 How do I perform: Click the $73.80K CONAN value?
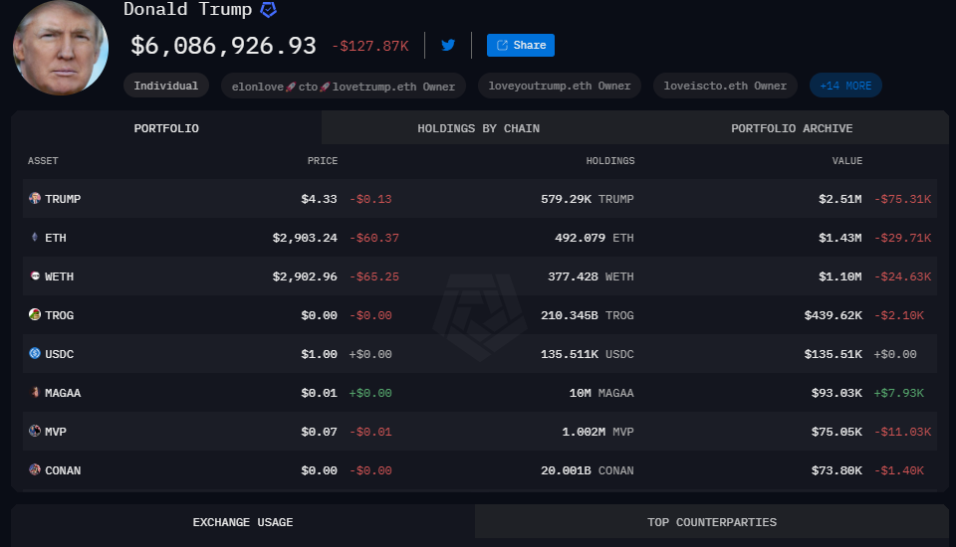pyautogui.click(x=836, y=470)
